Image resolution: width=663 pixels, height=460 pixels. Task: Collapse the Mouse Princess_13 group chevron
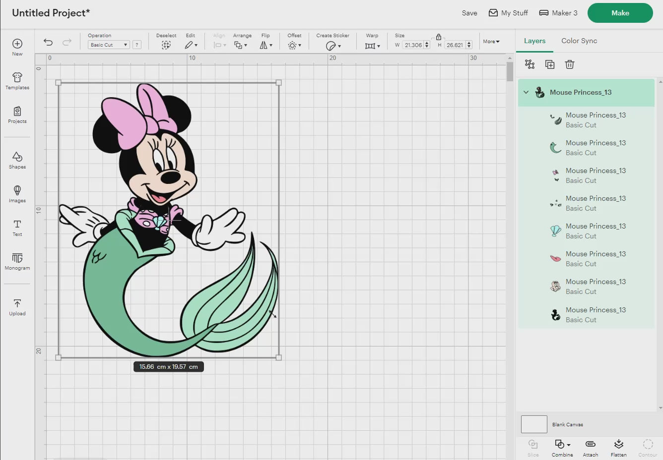pos(526,92)
